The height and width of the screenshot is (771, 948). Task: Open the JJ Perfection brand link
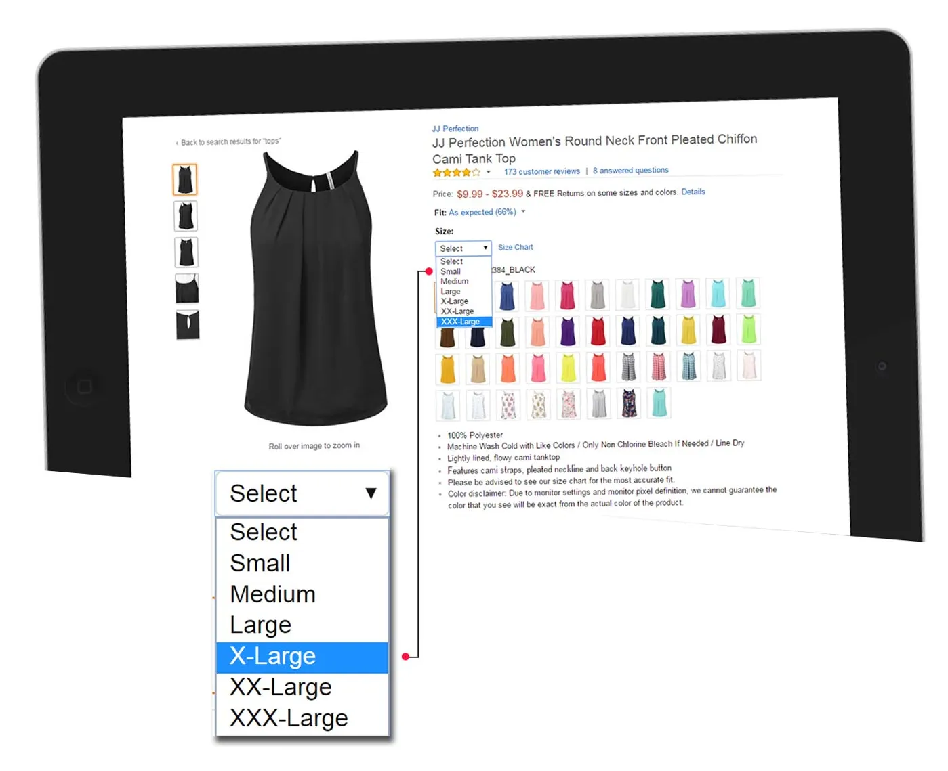click(x=455, y=129)
